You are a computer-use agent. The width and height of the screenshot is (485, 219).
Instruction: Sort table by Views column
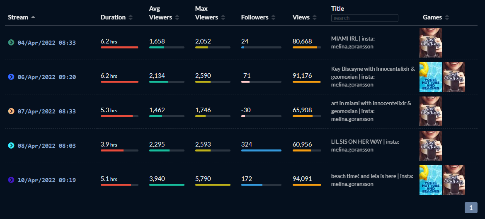click(315, 17)
